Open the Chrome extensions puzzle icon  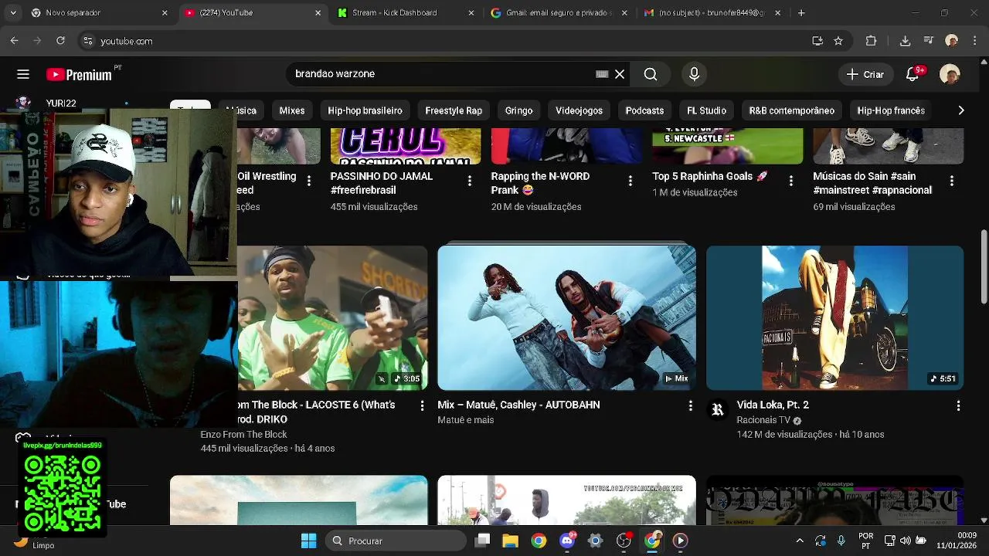click(x=871, y=41)
